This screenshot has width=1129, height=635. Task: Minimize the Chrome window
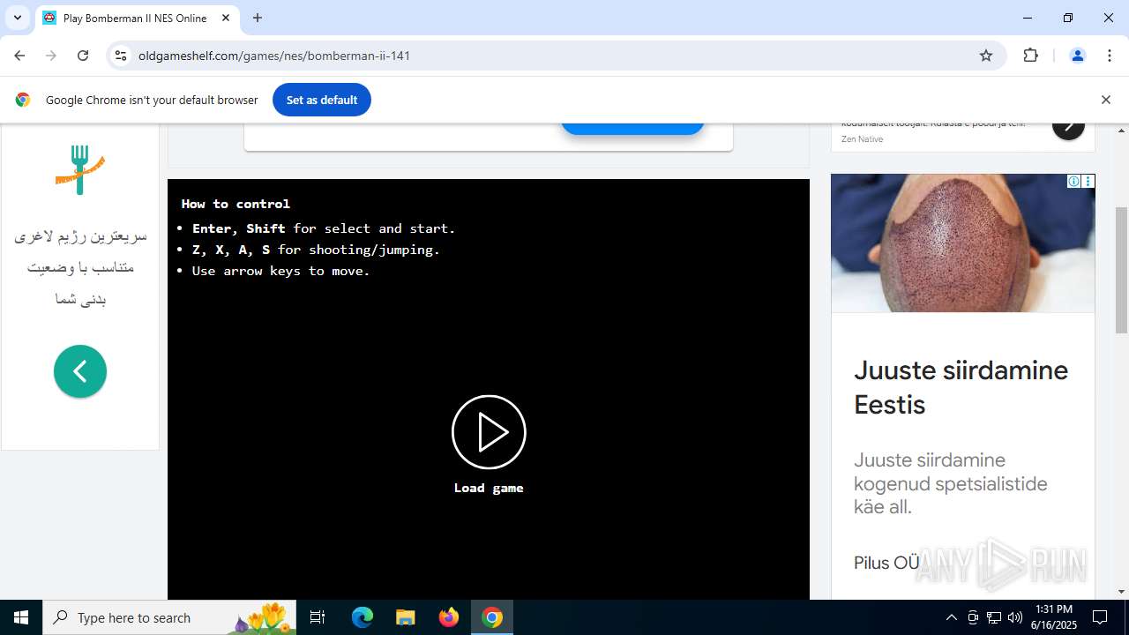point(1028,18)
